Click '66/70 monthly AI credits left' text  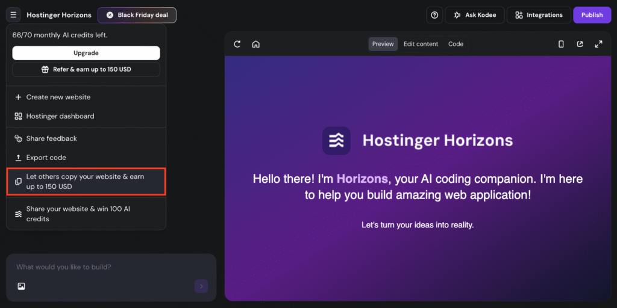point(60,35)
